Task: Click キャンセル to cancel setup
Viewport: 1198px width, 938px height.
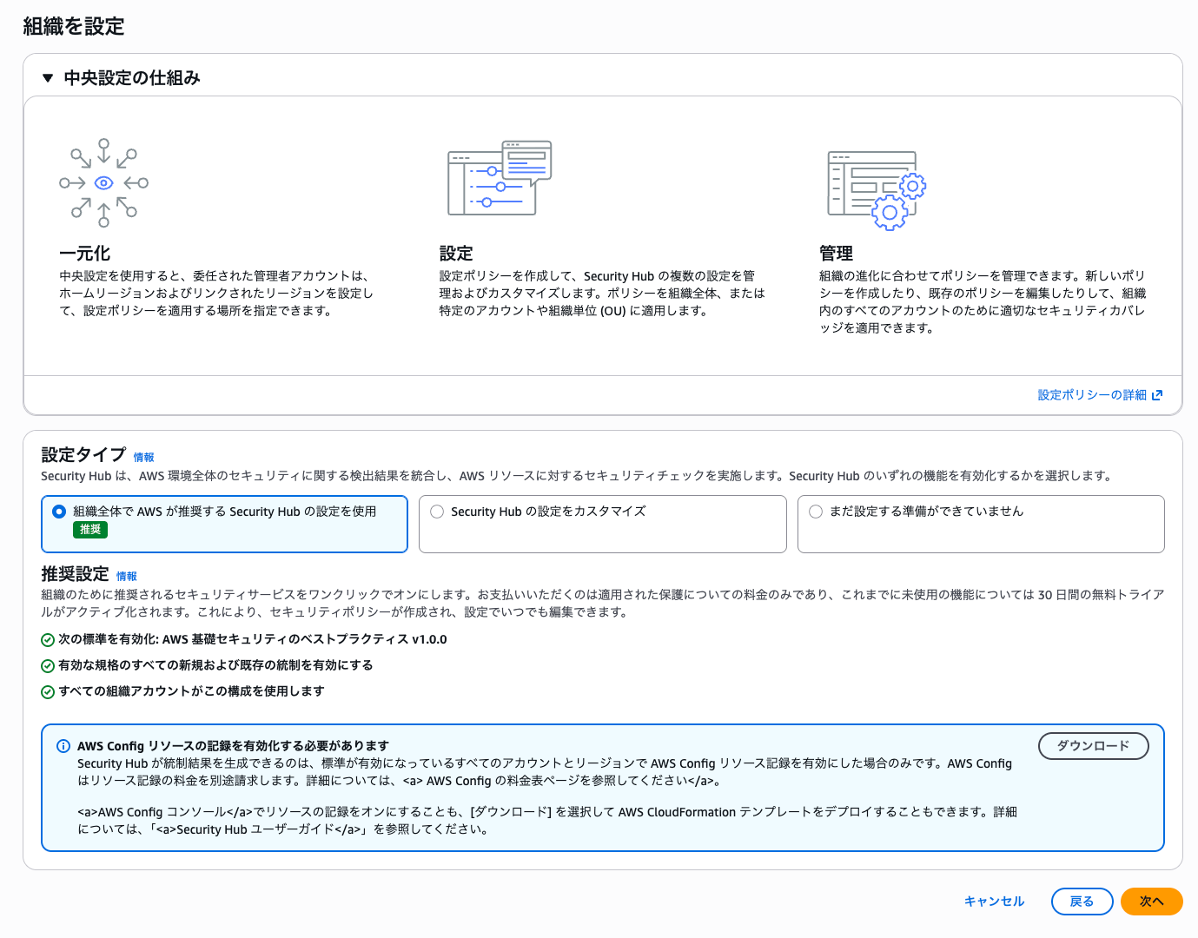Action: (995, 902)
